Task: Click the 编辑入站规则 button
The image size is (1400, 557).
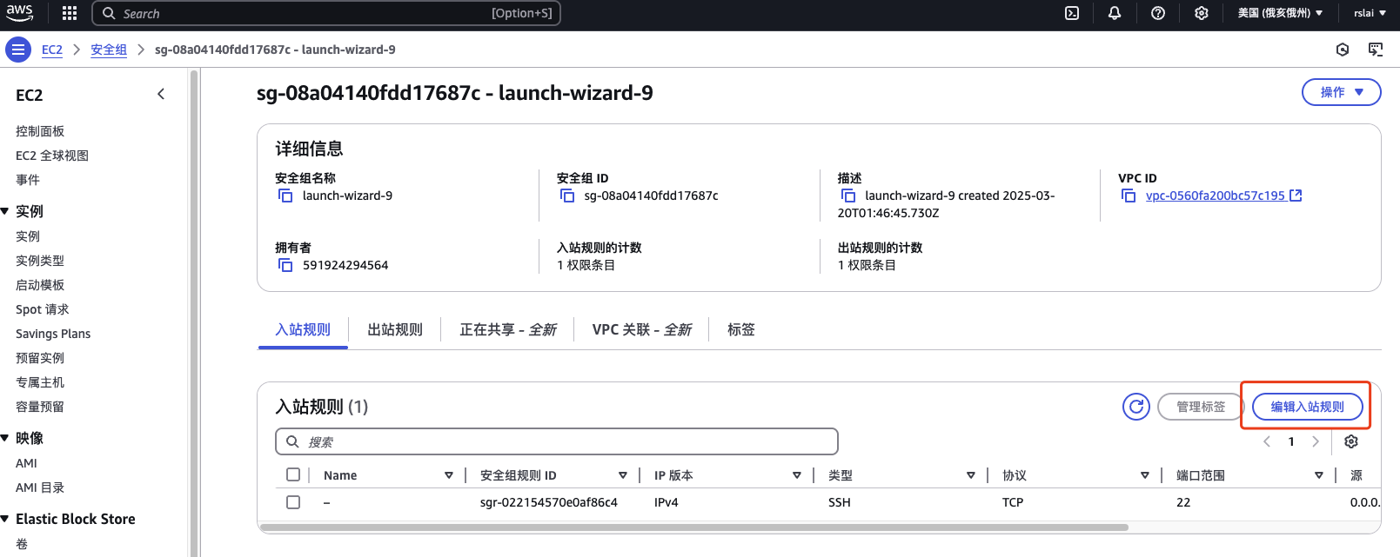Action: coord(1307,407)
